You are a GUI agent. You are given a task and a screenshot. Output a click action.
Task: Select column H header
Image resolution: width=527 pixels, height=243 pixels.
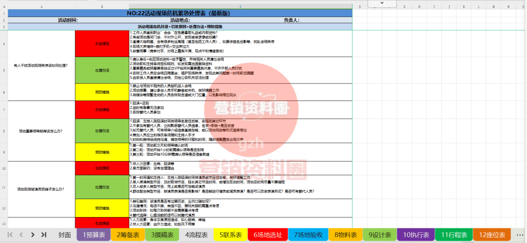(420, 7)
